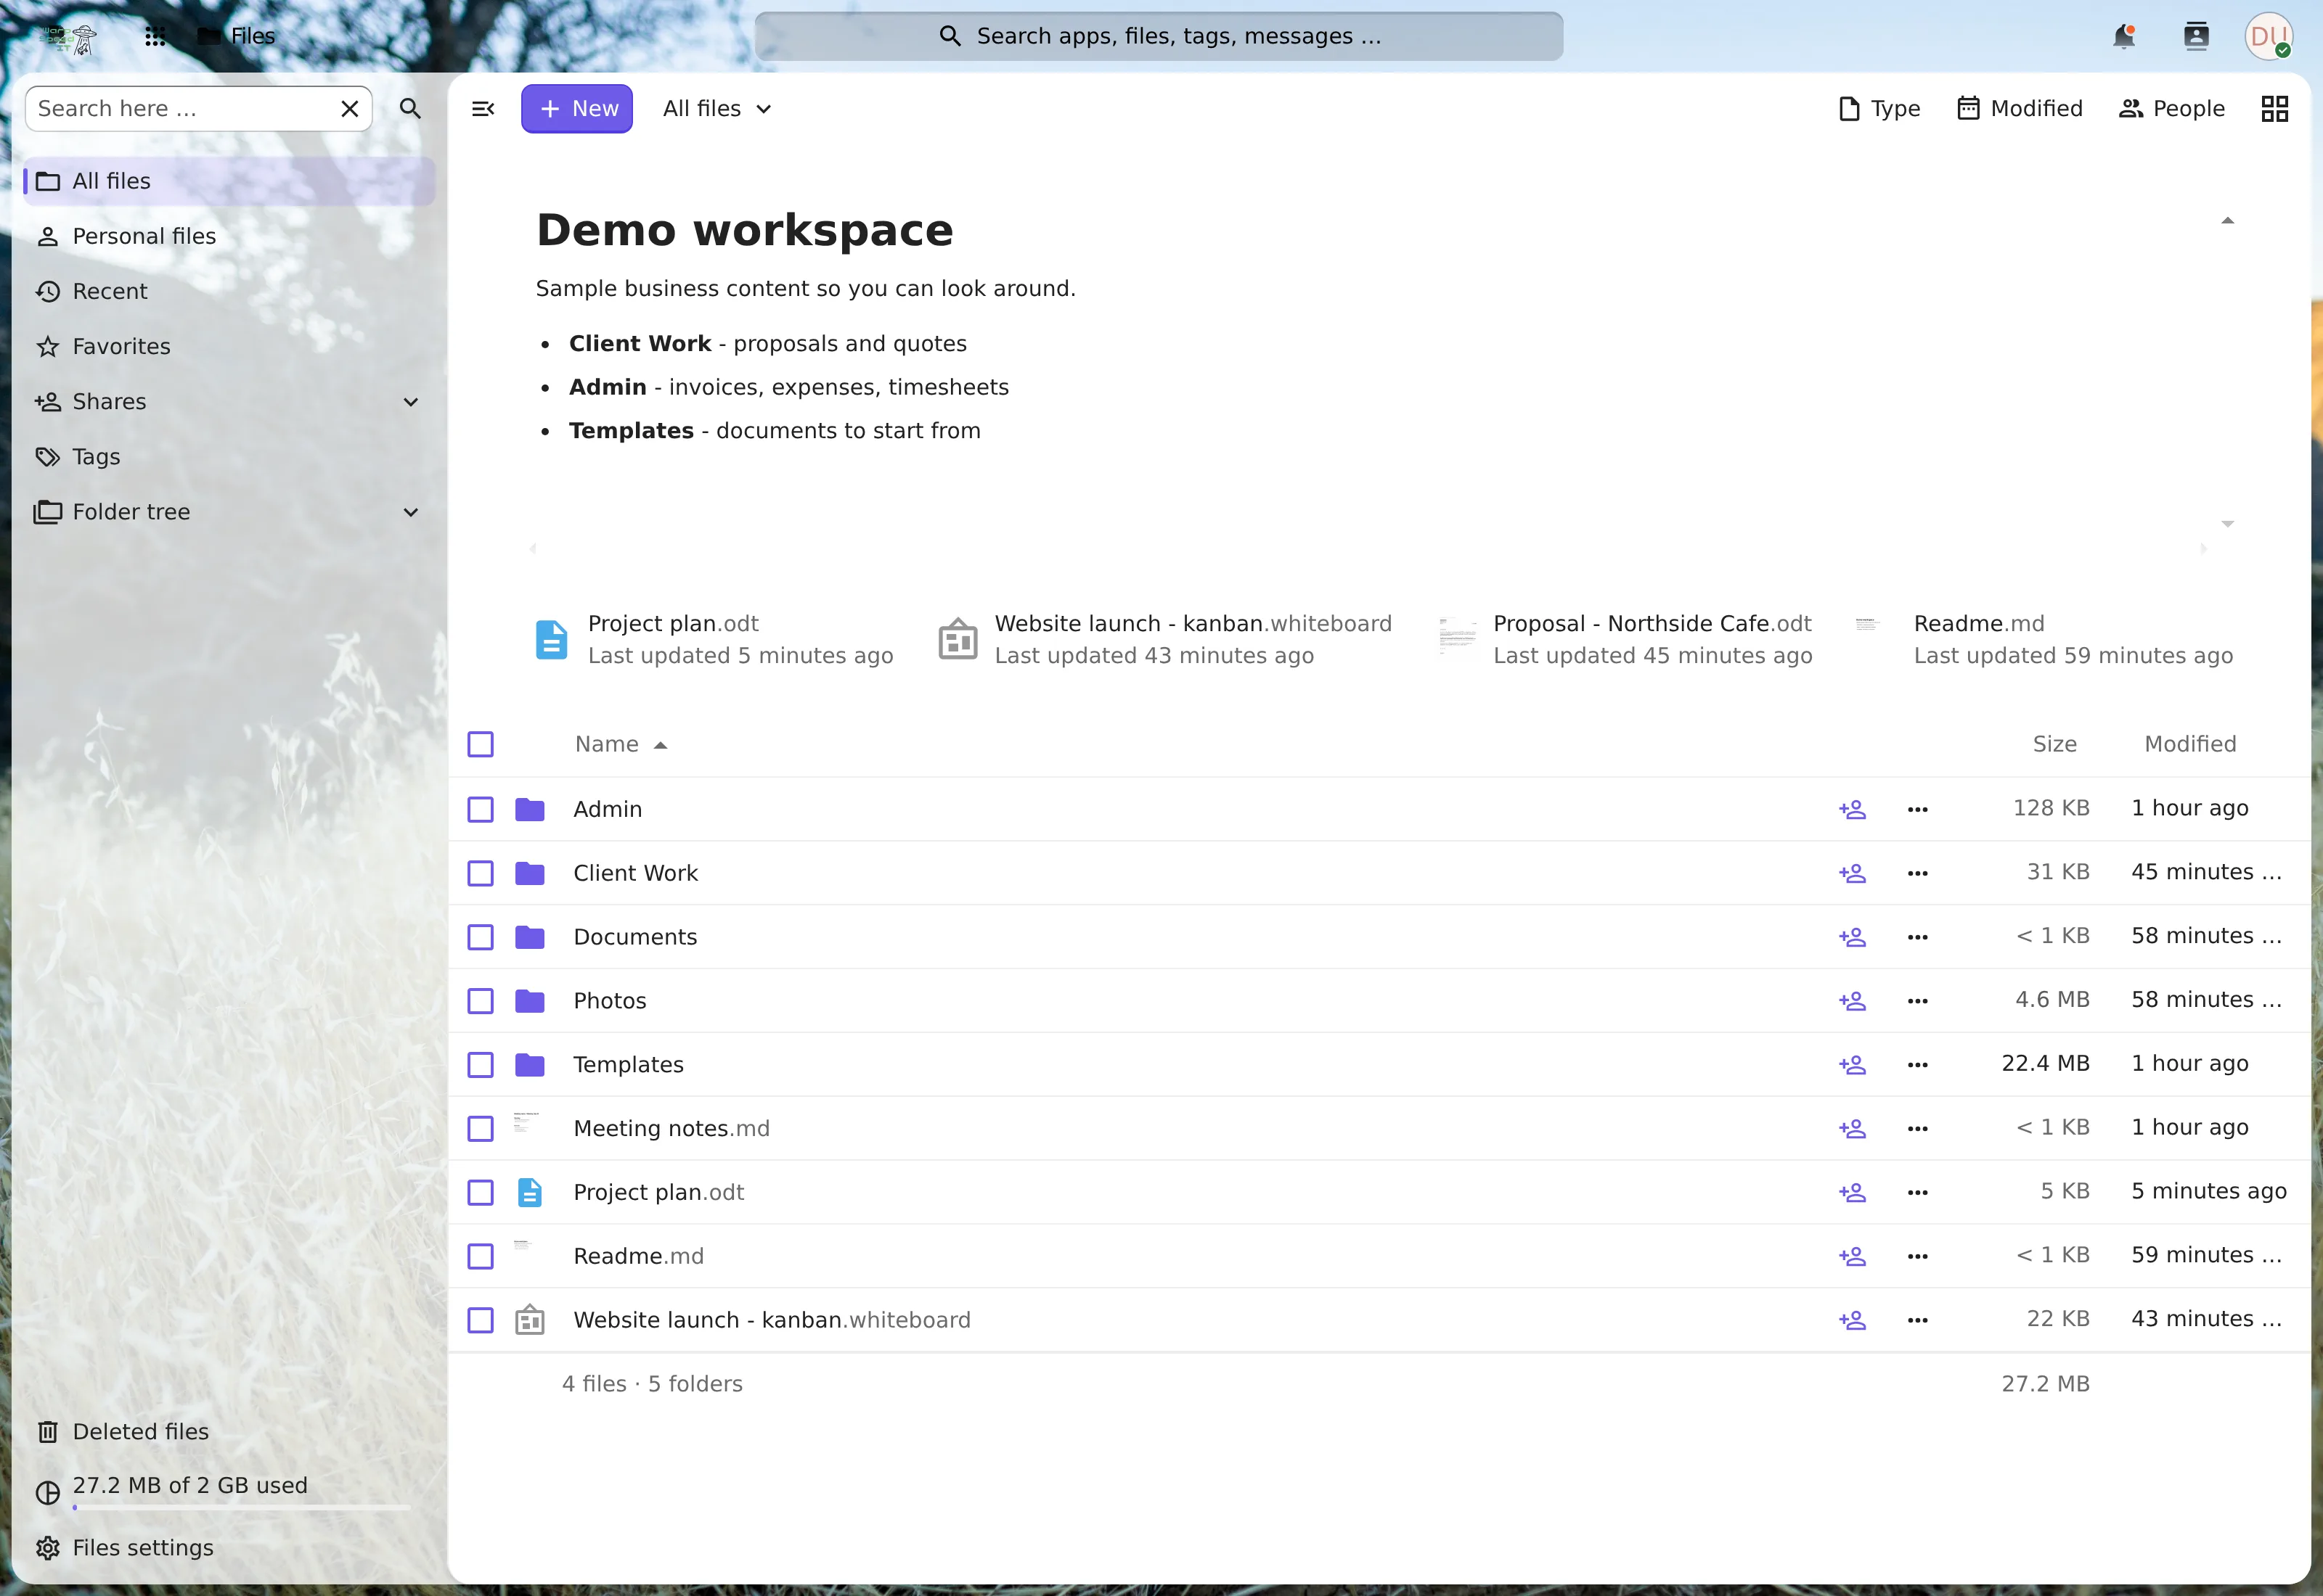Toggle the select all files checkbox
The height and width of the screenshot is (1596, 2323).
(480, 744)
